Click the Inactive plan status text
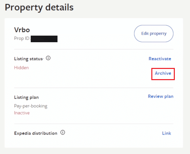 [x=22, y=113]
